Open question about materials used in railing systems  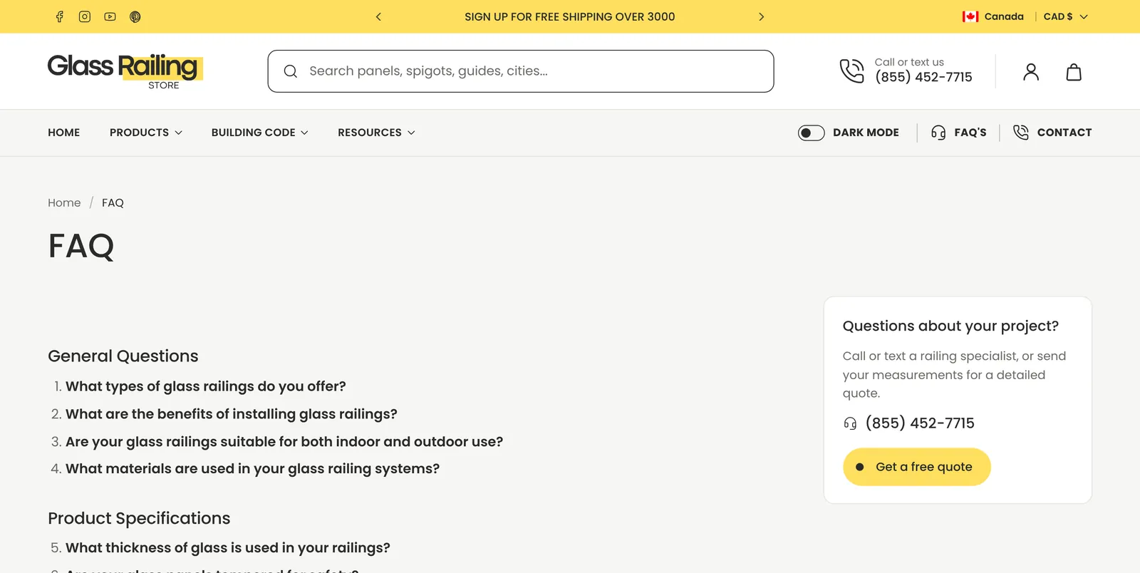[x=253, y=469]
